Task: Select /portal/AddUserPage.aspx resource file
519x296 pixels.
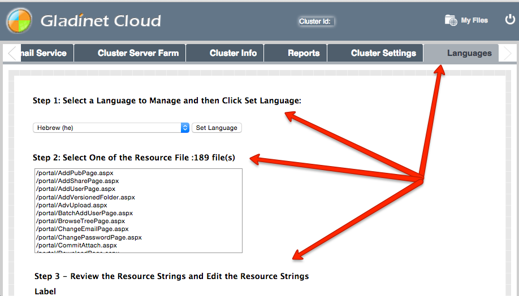Action: [x=139, y=189]
